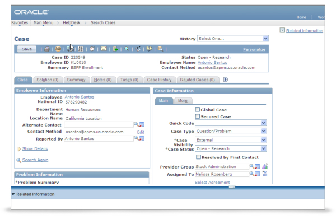This screenshot has width=336, height=224.
Task: Open the Notes (0) tab
Action: [x=102, y=80]
